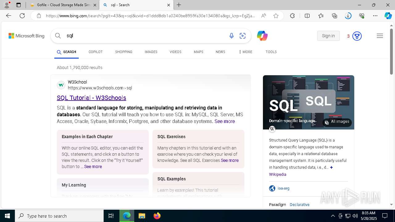Open Copilot sidebar icon in Edge
This screenshot has width=395, height=222.
coord(388,16)
